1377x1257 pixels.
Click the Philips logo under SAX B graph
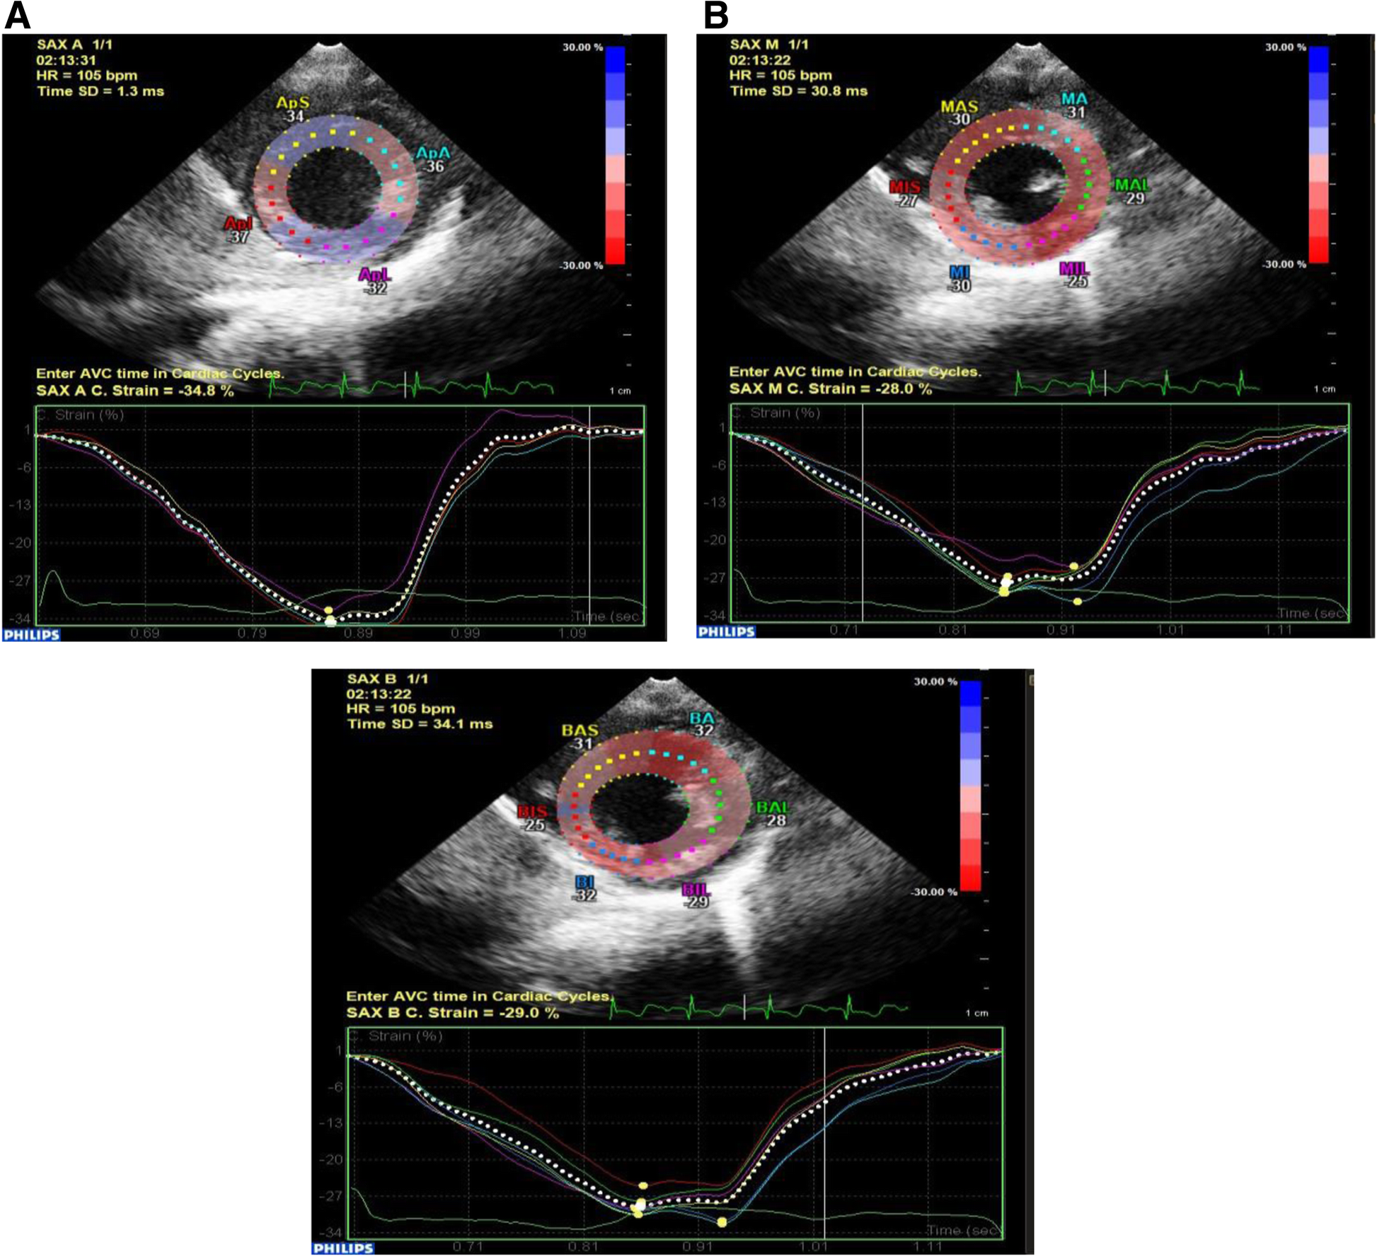[342, 1248]
